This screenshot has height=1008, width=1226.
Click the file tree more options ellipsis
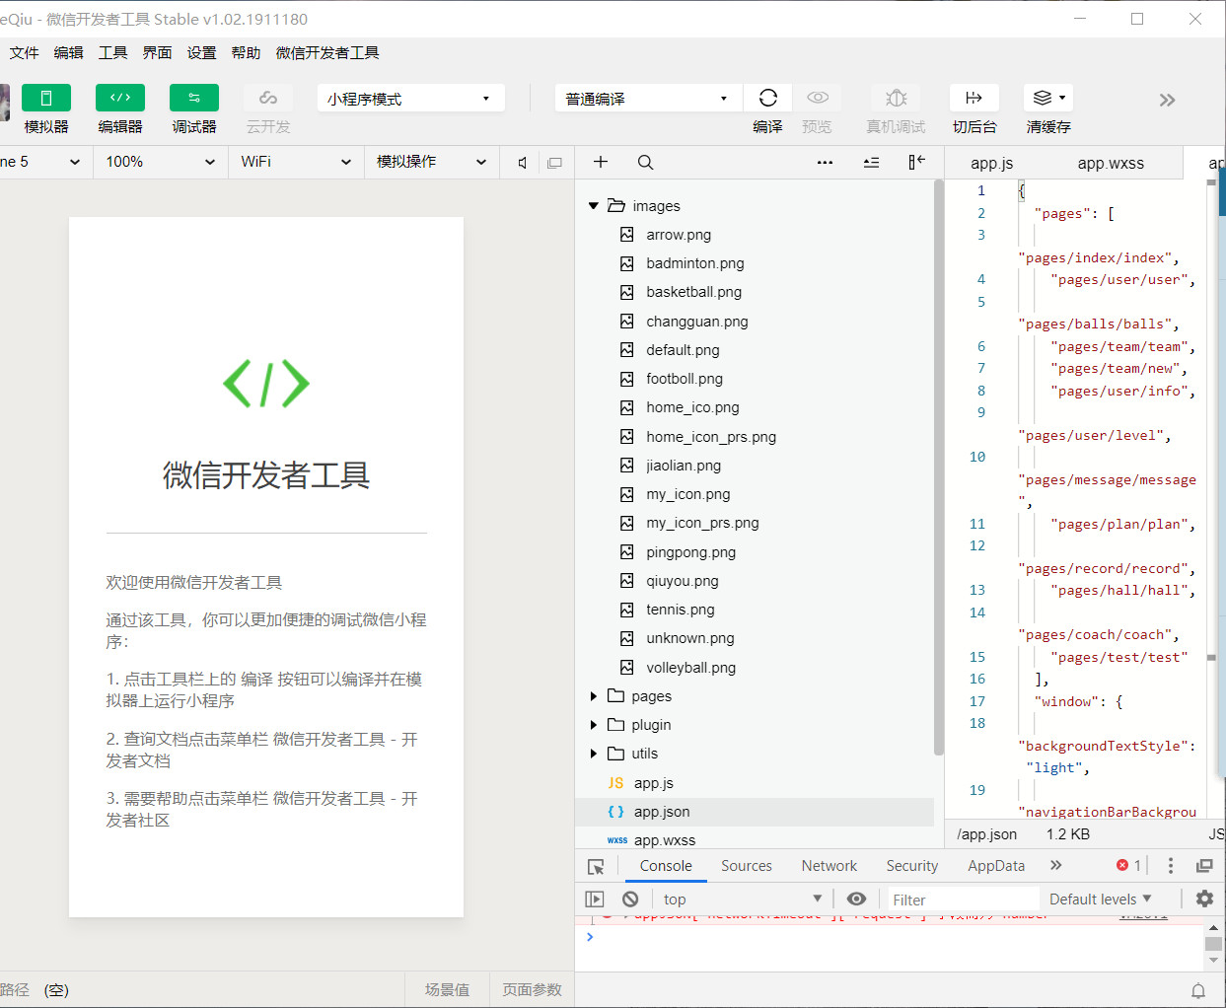point(825,163)
